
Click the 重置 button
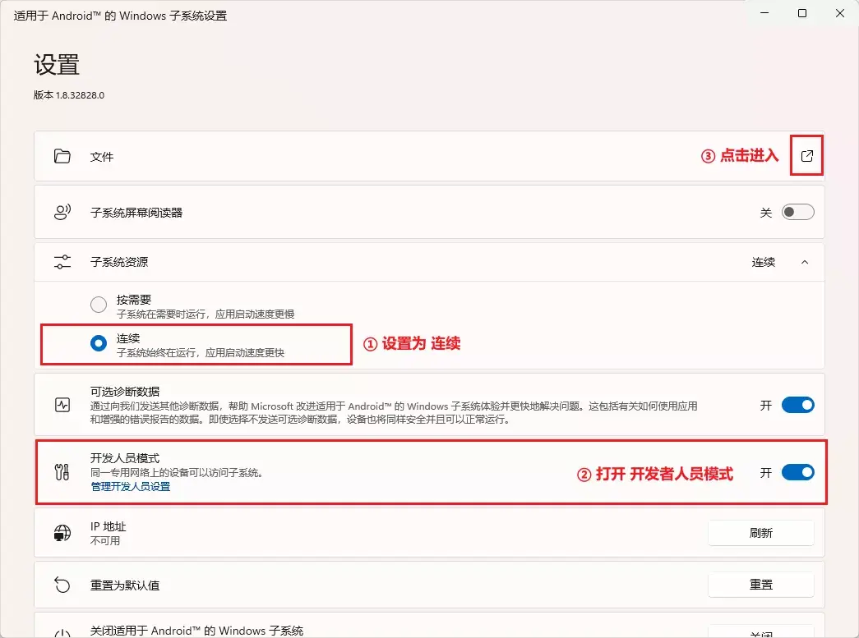(x=761, y=585)
